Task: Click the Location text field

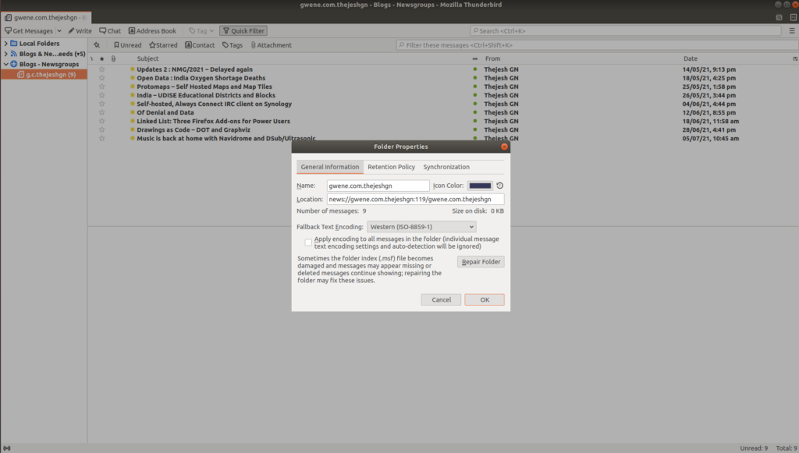Action: click(415, 199)
